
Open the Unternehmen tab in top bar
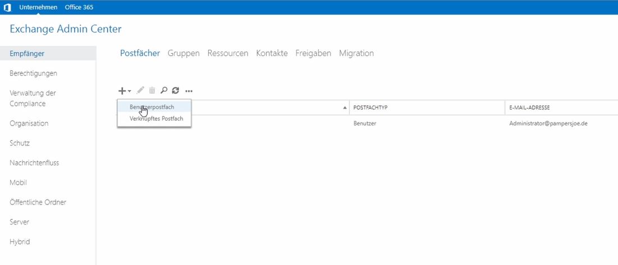click(x=38, y=7)
